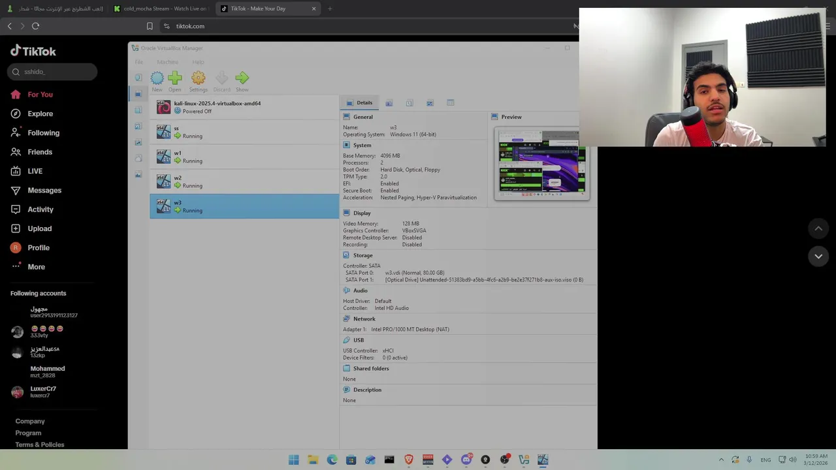The image size is (836, 470).
Task: Click the TikTok For You home icon
Action: pos(16,95)
